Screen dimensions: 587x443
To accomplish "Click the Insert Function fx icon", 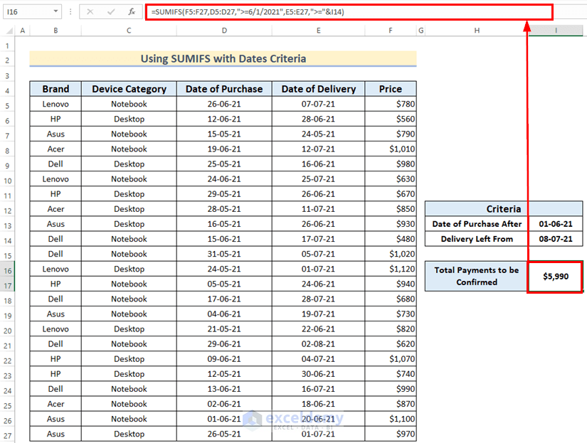I will tap(132, 12).
